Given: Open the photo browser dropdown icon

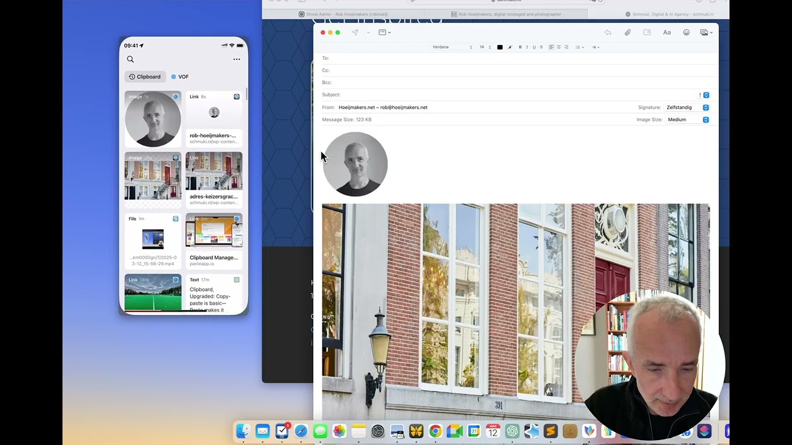Looking at the screenshot, I should (x=706, y=32).
